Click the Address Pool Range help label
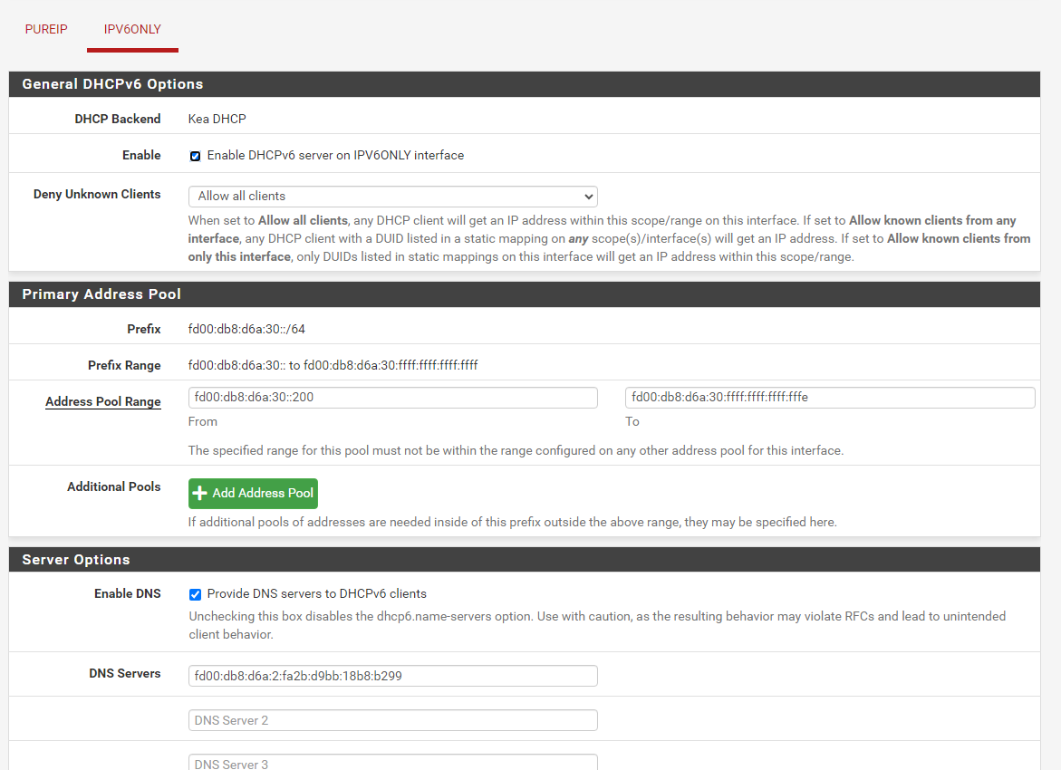The image size is (1061, 770). 103,401
